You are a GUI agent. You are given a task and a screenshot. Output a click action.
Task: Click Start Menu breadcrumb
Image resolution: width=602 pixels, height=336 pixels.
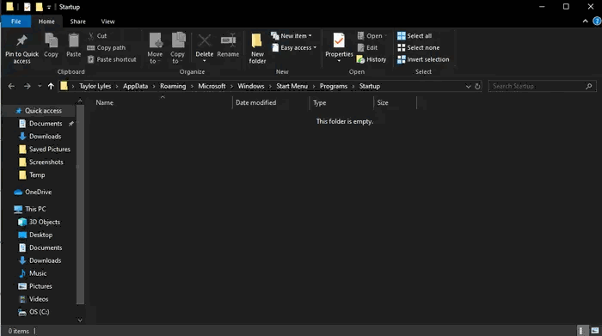tap(292, 86)
